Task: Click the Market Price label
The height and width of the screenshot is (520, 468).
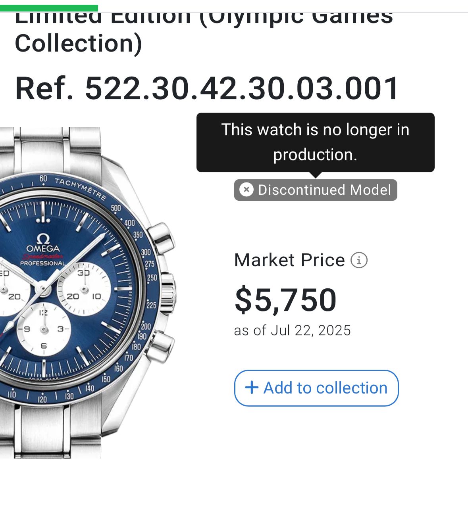Action: [290, 260]
